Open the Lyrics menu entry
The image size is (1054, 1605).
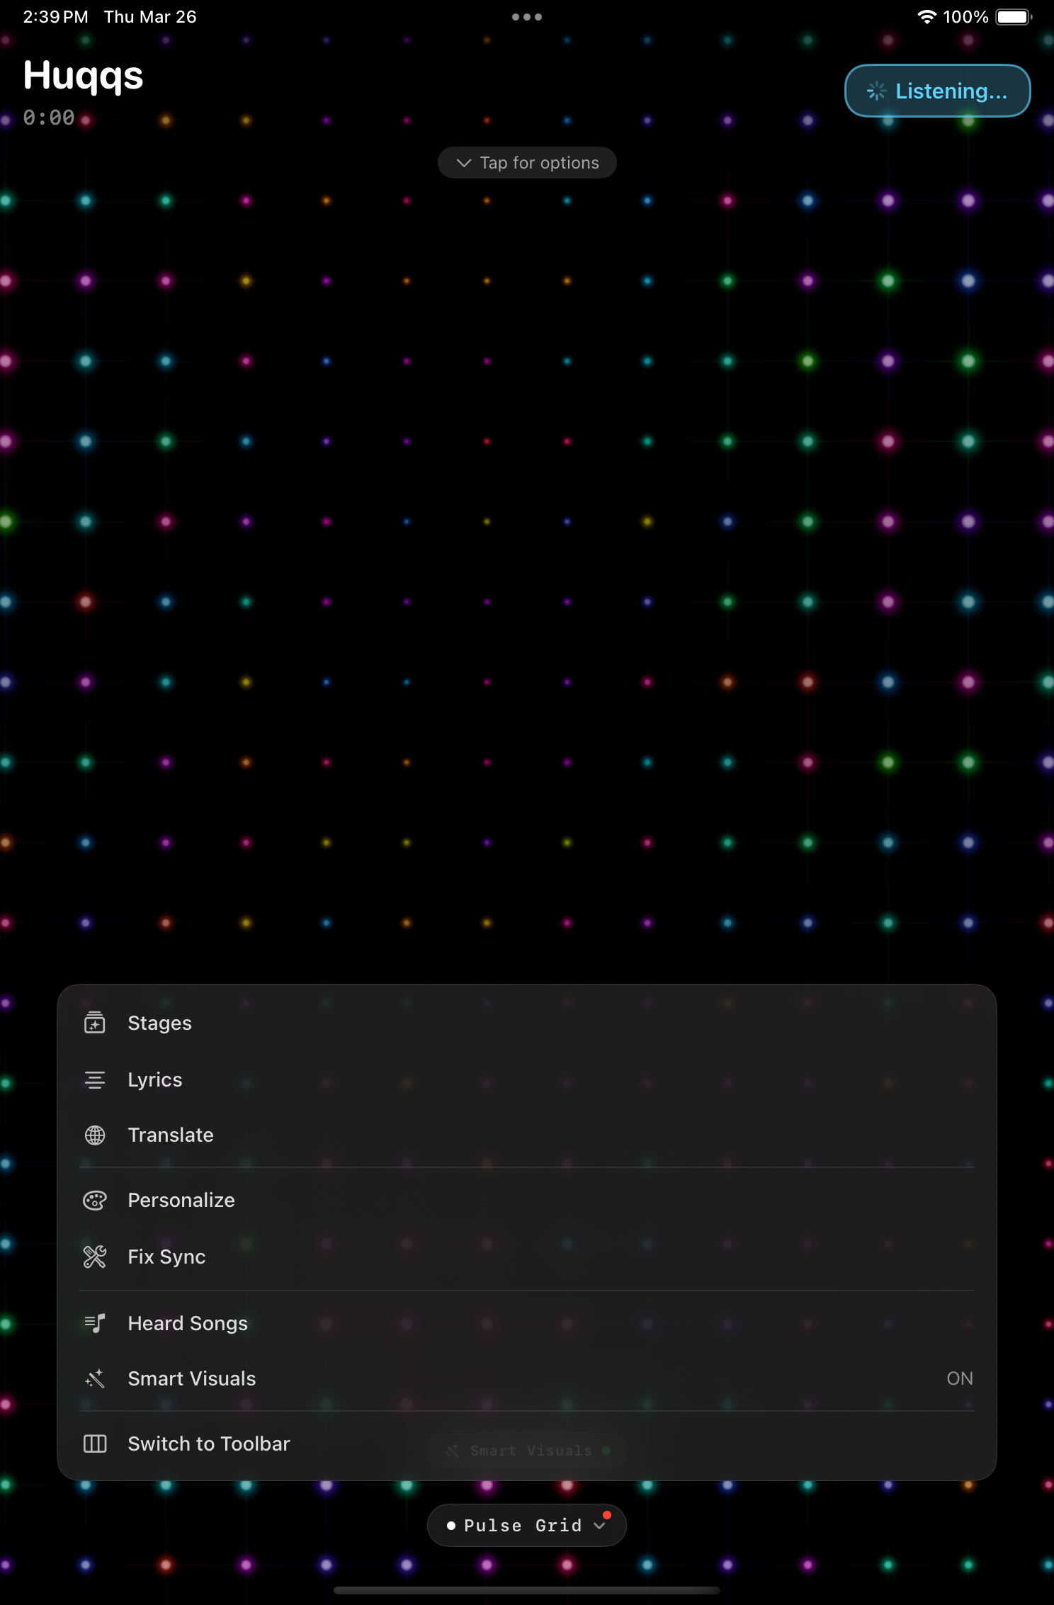pyautogui.click(x=527, y=1079)
